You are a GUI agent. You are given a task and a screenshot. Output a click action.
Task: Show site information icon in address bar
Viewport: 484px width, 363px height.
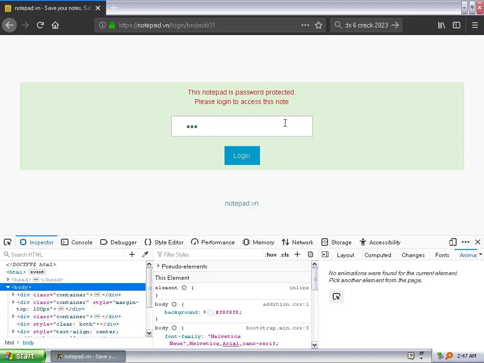point(103,25)
